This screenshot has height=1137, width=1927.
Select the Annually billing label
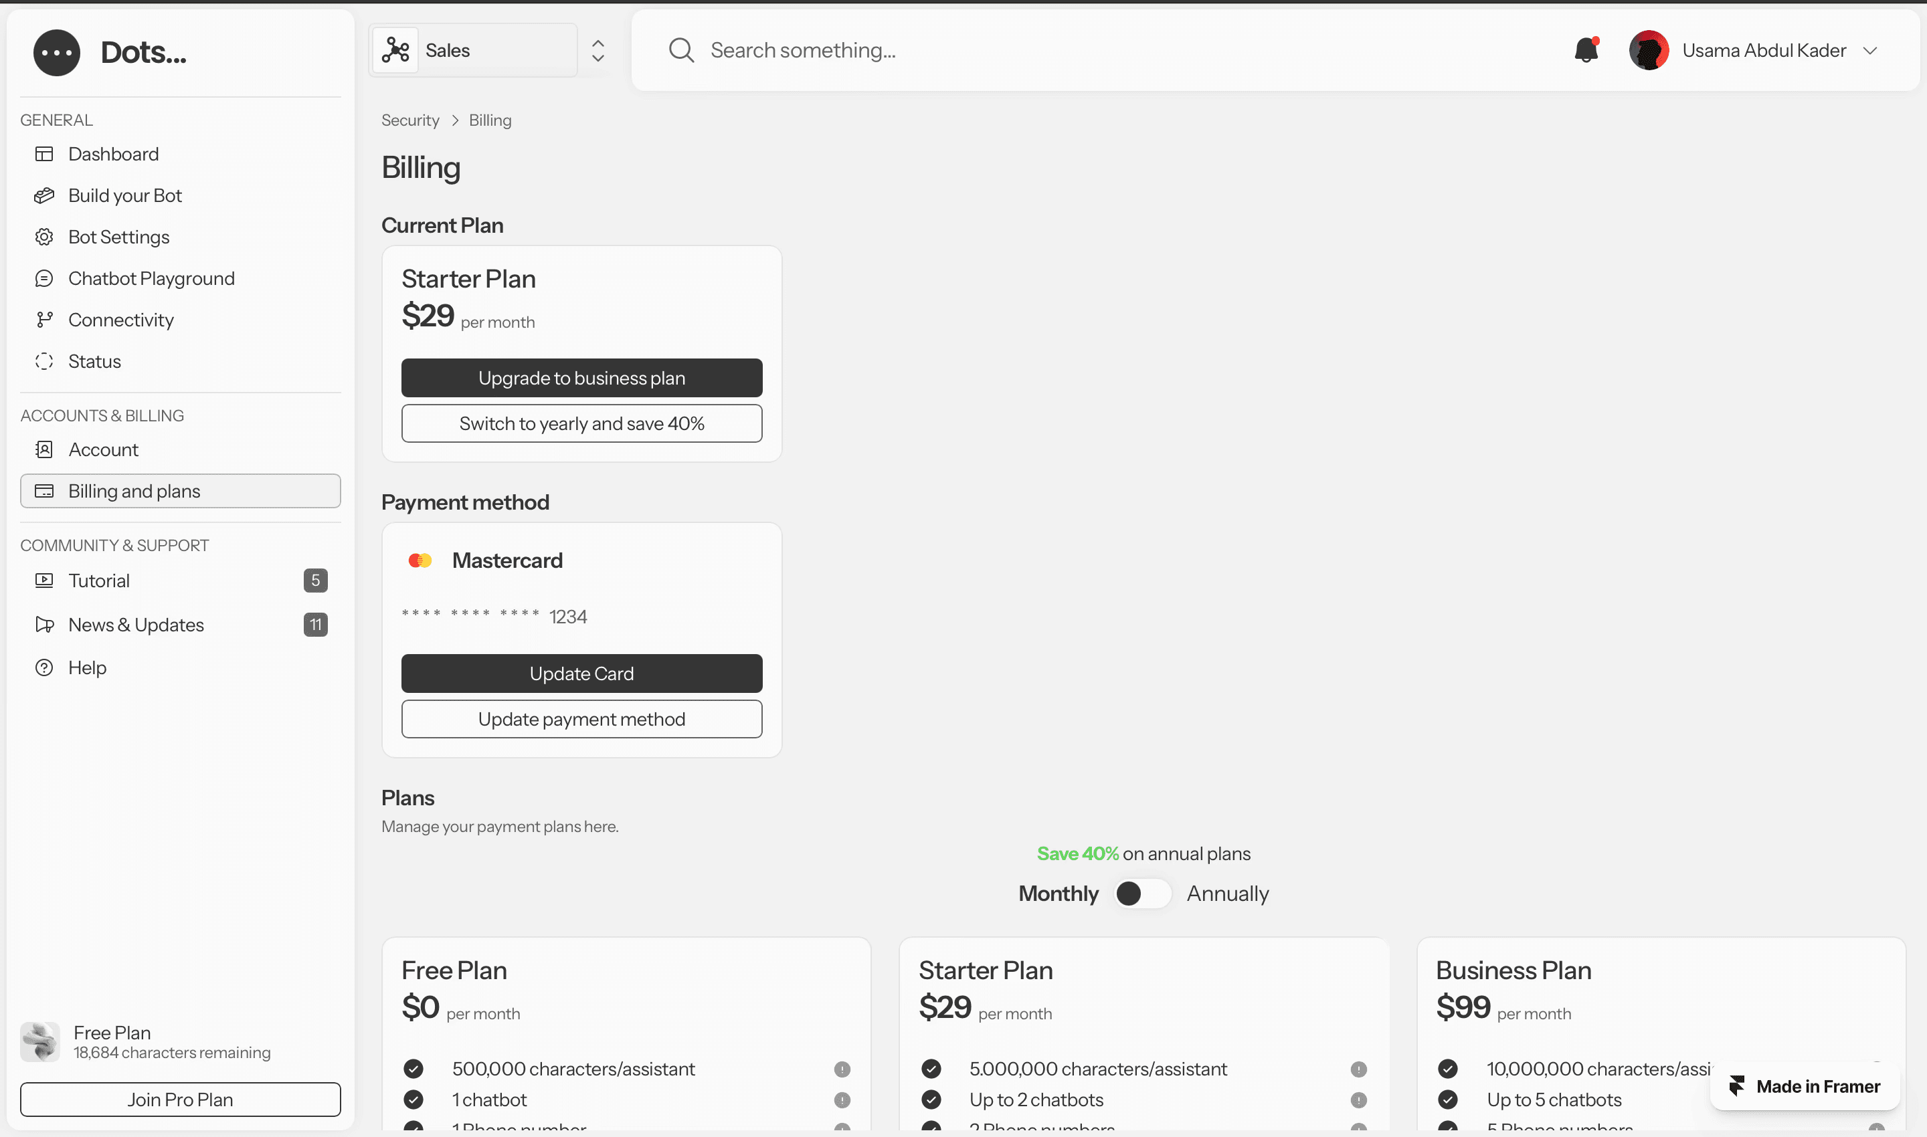[1227, 894]
